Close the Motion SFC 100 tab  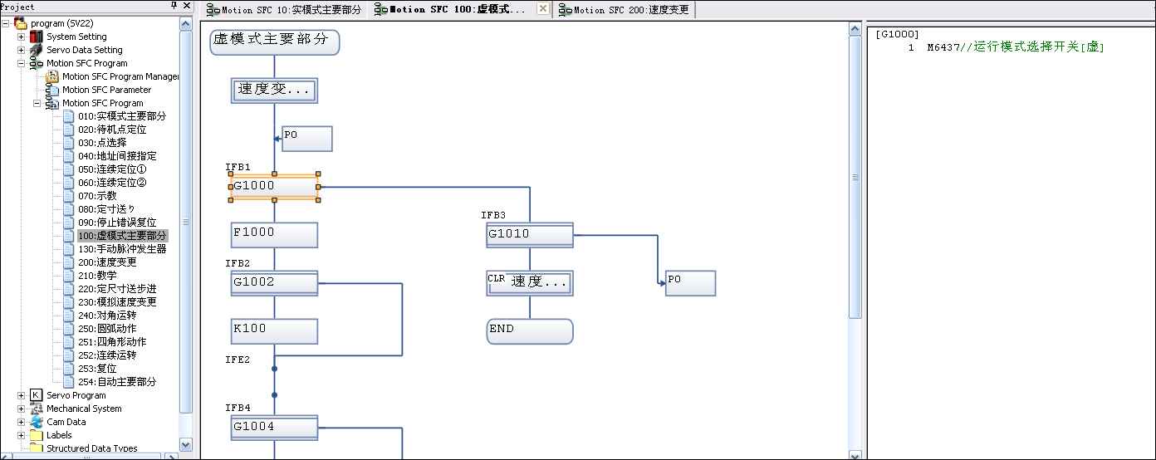coord(542,9)
